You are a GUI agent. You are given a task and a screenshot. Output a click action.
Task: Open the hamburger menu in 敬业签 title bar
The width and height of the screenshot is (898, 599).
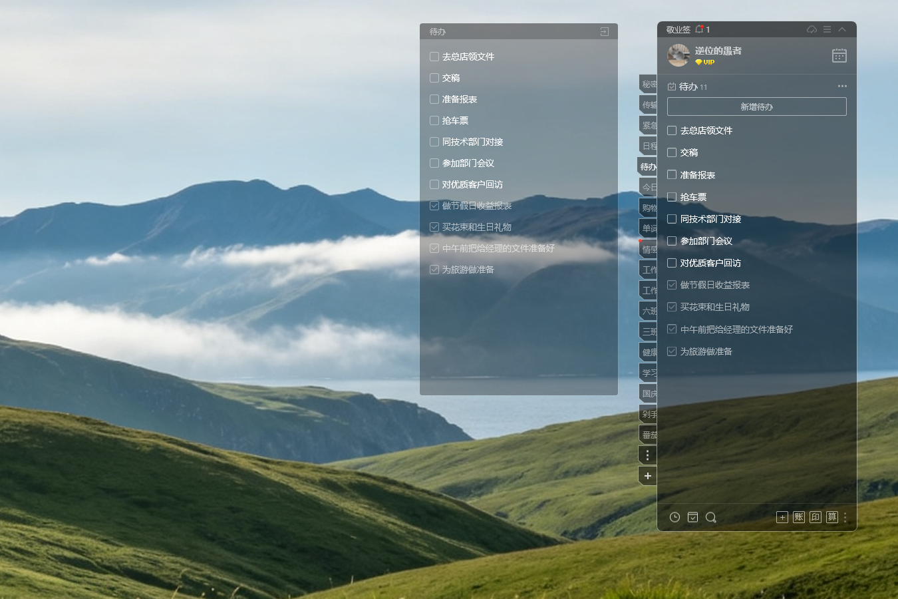click(x=827, y=29)
